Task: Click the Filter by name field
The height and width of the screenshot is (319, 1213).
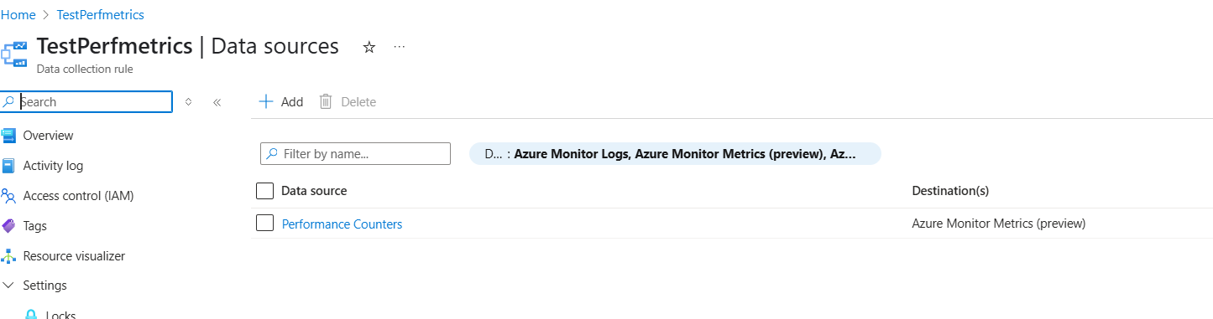Action: click(x=356, y=154)
